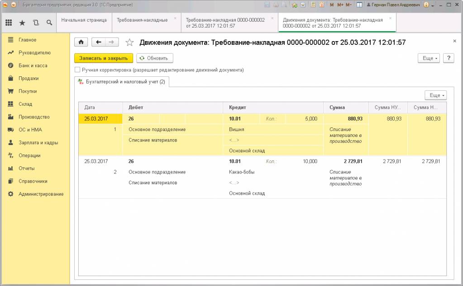Close the Движения документа tab
The height and width of the screenshot is (286, 463).
pos(391,18)
